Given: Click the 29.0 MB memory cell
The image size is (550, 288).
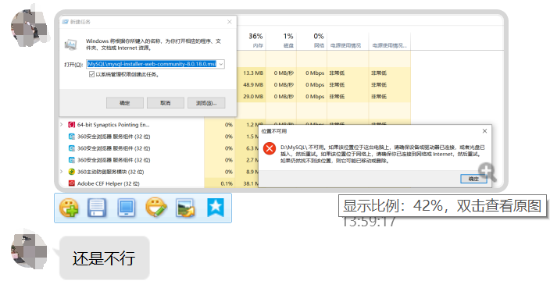Looking at the screenshot, I should tap(253, 96).
